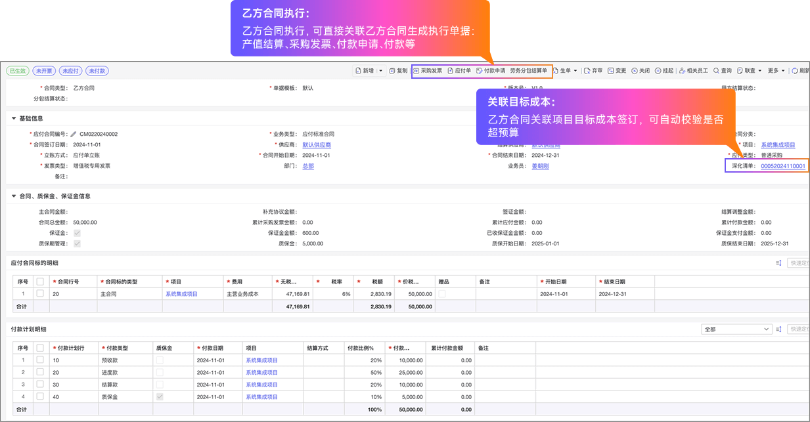Viewport: 810px width, 422px height.
Task: Open the 联查 menu
Action: (749, 71)
